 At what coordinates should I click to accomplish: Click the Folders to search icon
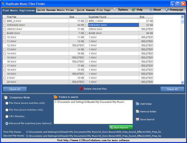[56, 97]
